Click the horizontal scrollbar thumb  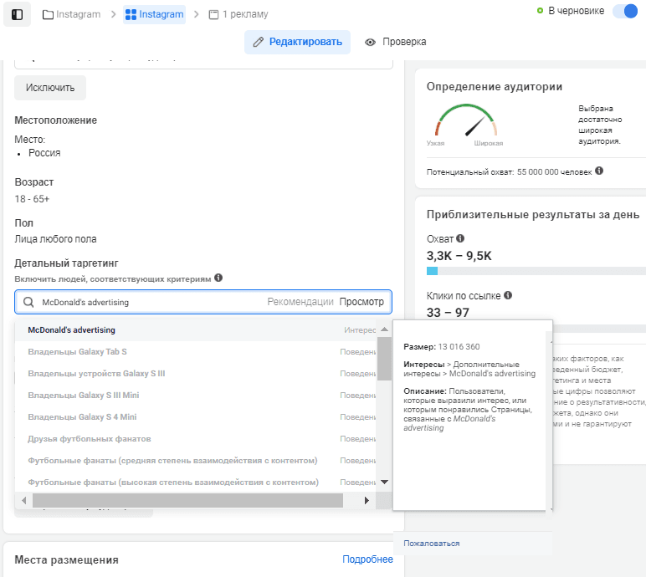188,500
